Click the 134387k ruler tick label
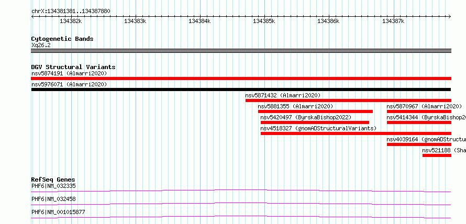Viewport: 466px width, 224px height. pos(393,21)
